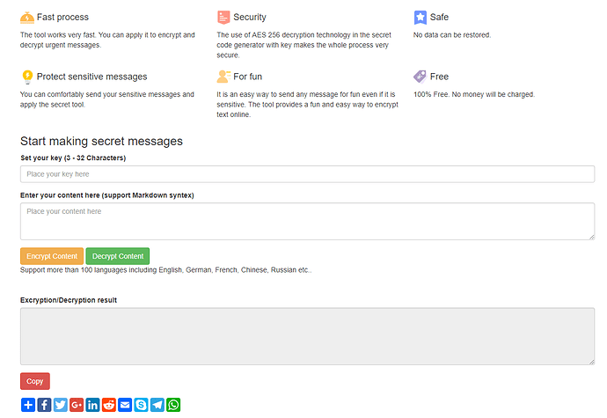Click the 'Free' heading text

[439, 77]
